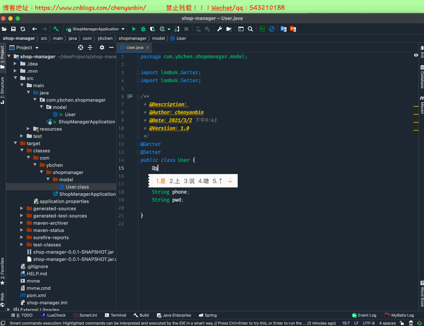The image size is (424, 326).
Task: Choose candidate 1.是 in the input popup
Action: pos(161,181)
